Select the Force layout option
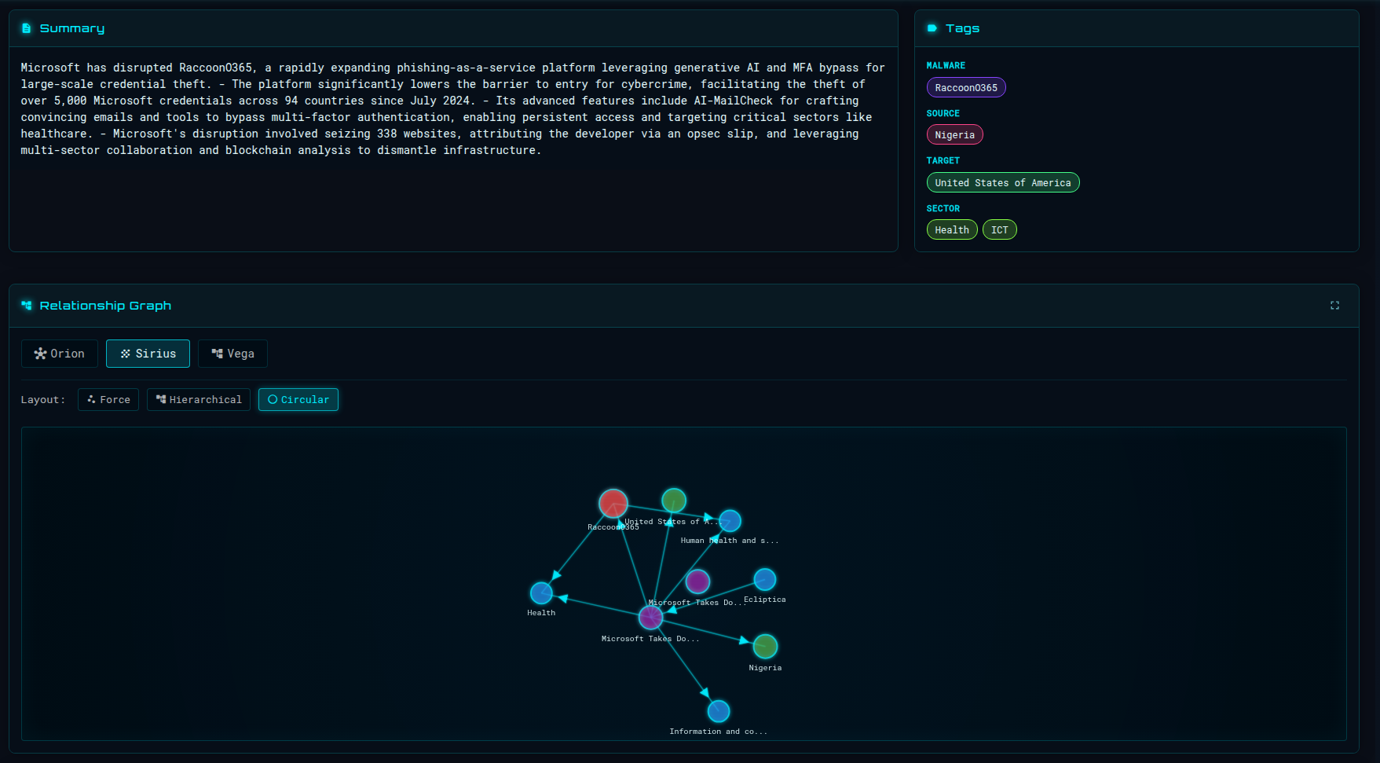1380x763 pixels. [108, 400]
